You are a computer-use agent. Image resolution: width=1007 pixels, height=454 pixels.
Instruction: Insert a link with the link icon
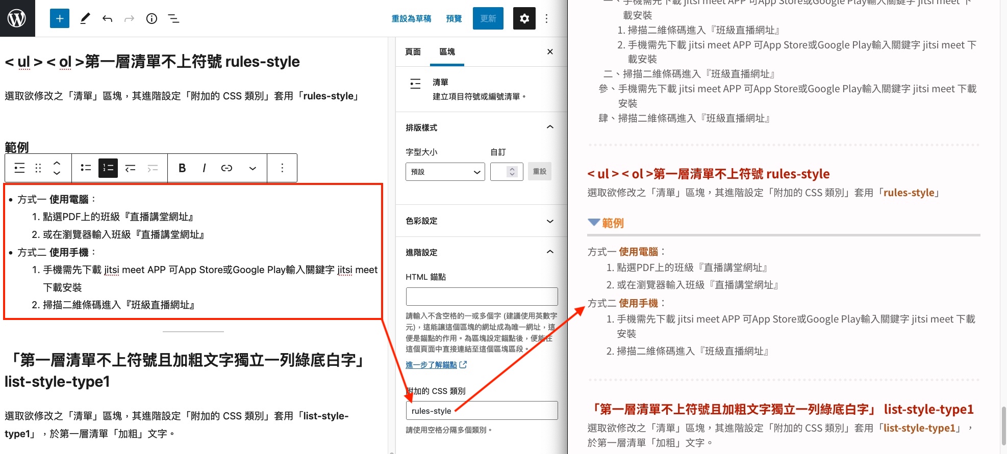pos(226,168)
